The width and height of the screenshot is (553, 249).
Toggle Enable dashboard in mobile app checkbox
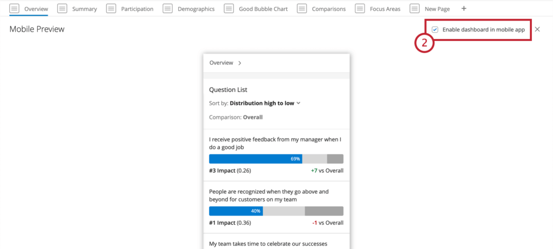tap(435, 30)
